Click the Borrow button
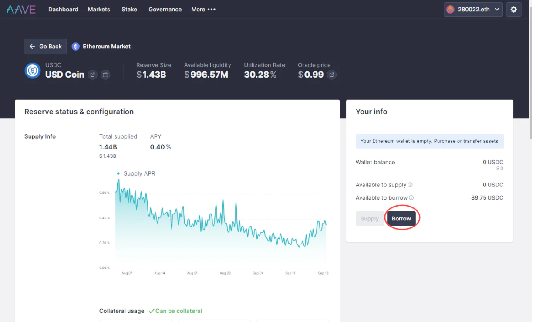536x322 pixels. [401, 219]
